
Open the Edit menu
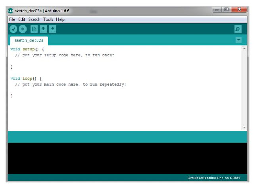coord(22,19)
